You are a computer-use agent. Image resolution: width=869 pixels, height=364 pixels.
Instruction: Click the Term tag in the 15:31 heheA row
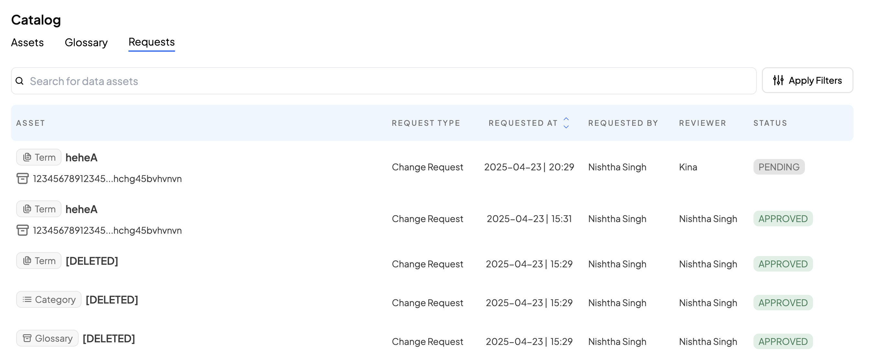[39, 209]
